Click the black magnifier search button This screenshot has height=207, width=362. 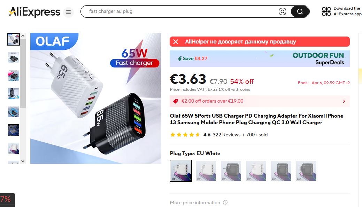pyautogui.click(x=300, y=11)
